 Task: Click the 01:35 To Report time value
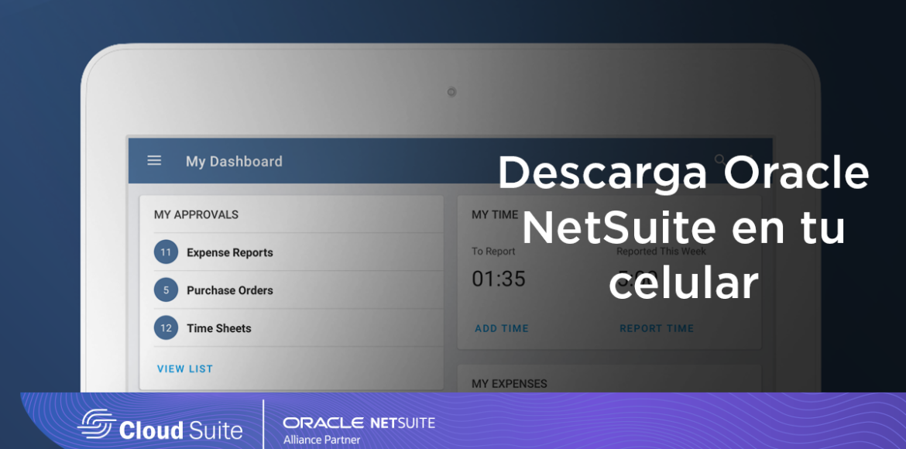tap(499, 279)
